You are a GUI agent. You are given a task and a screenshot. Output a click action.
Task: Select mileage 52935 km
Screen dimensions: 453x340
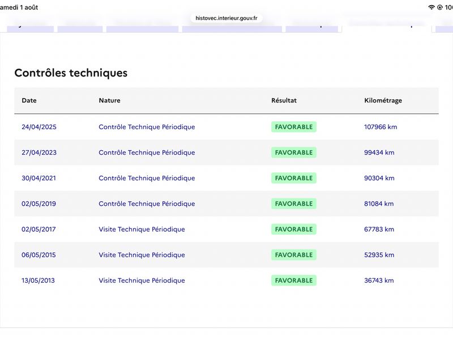[379, 255]
